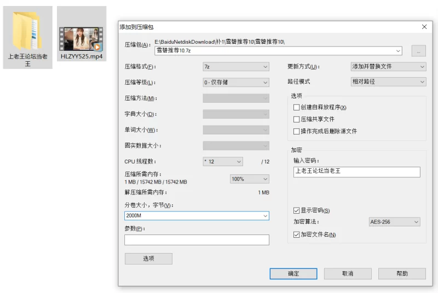Enable 压缩共享文件 checkbox
This screenshot has width=438, height=293.
[x=296, y=119]
